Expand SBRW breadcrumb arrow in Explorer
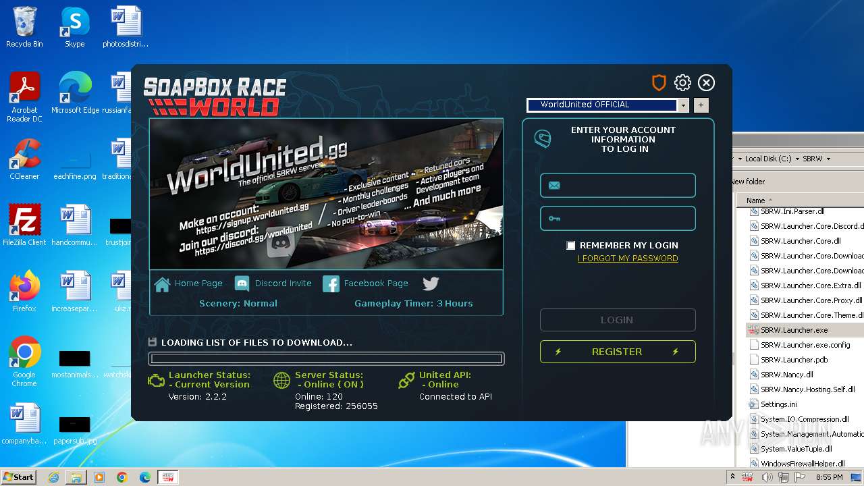This screenshot has height=486, width=864. tap(828, 159)
